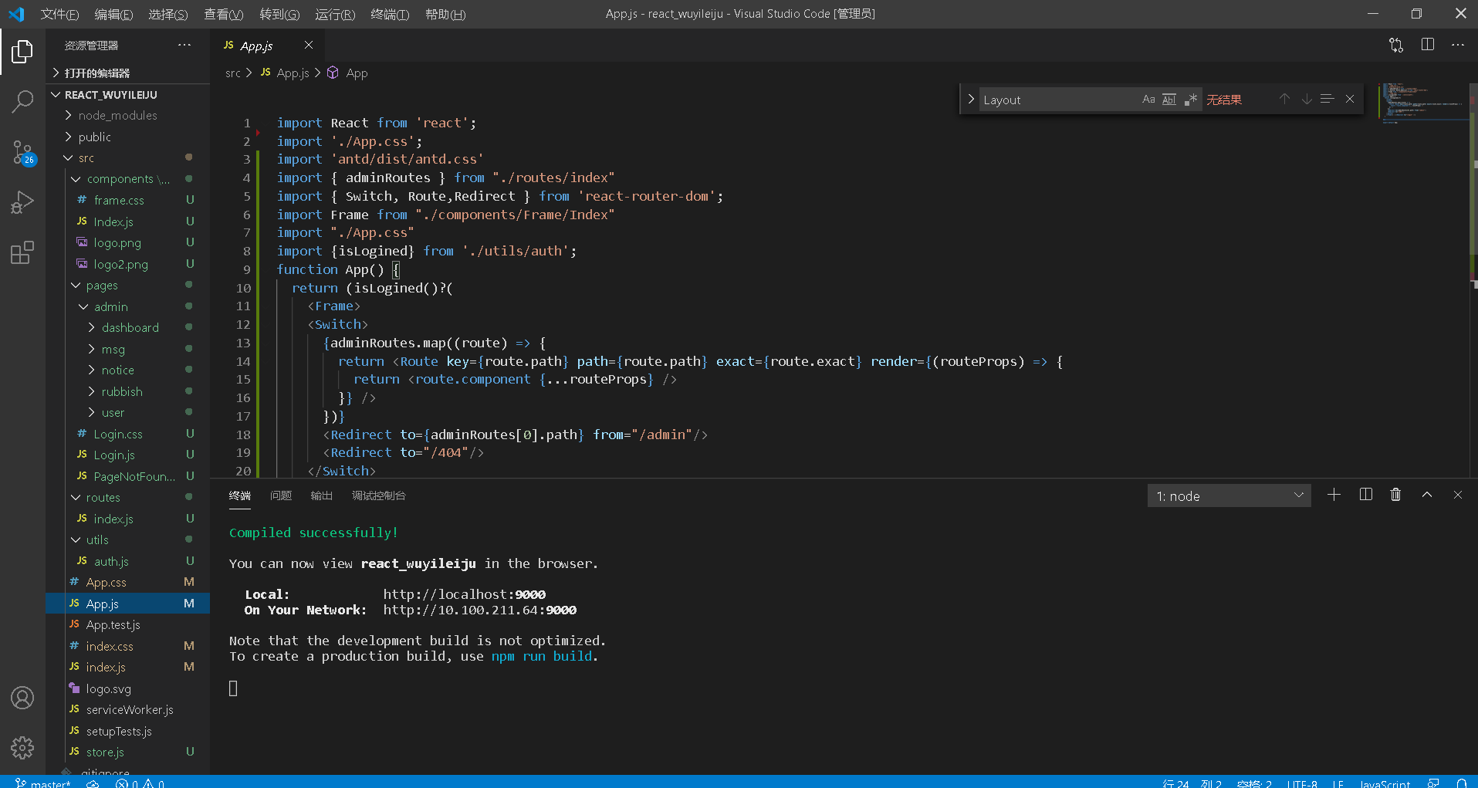The image size is (1478, 788).
Task: Open the 编辑(E) menu
Action: (x=113, y=14)
